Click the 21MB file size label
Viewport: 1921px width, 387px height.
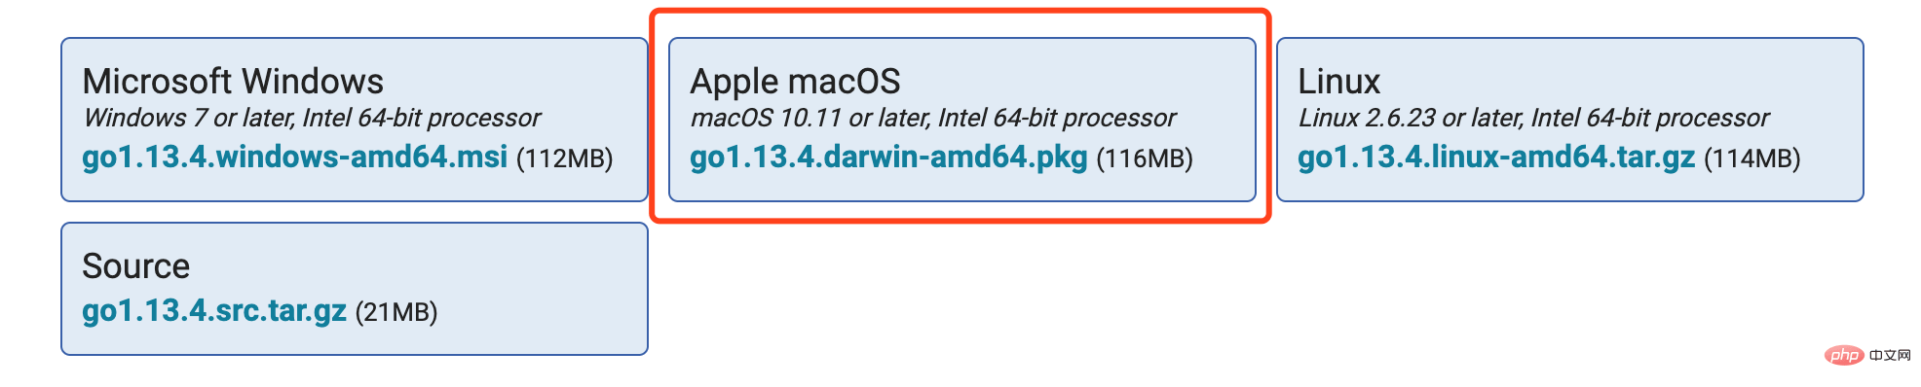point(396,311)
